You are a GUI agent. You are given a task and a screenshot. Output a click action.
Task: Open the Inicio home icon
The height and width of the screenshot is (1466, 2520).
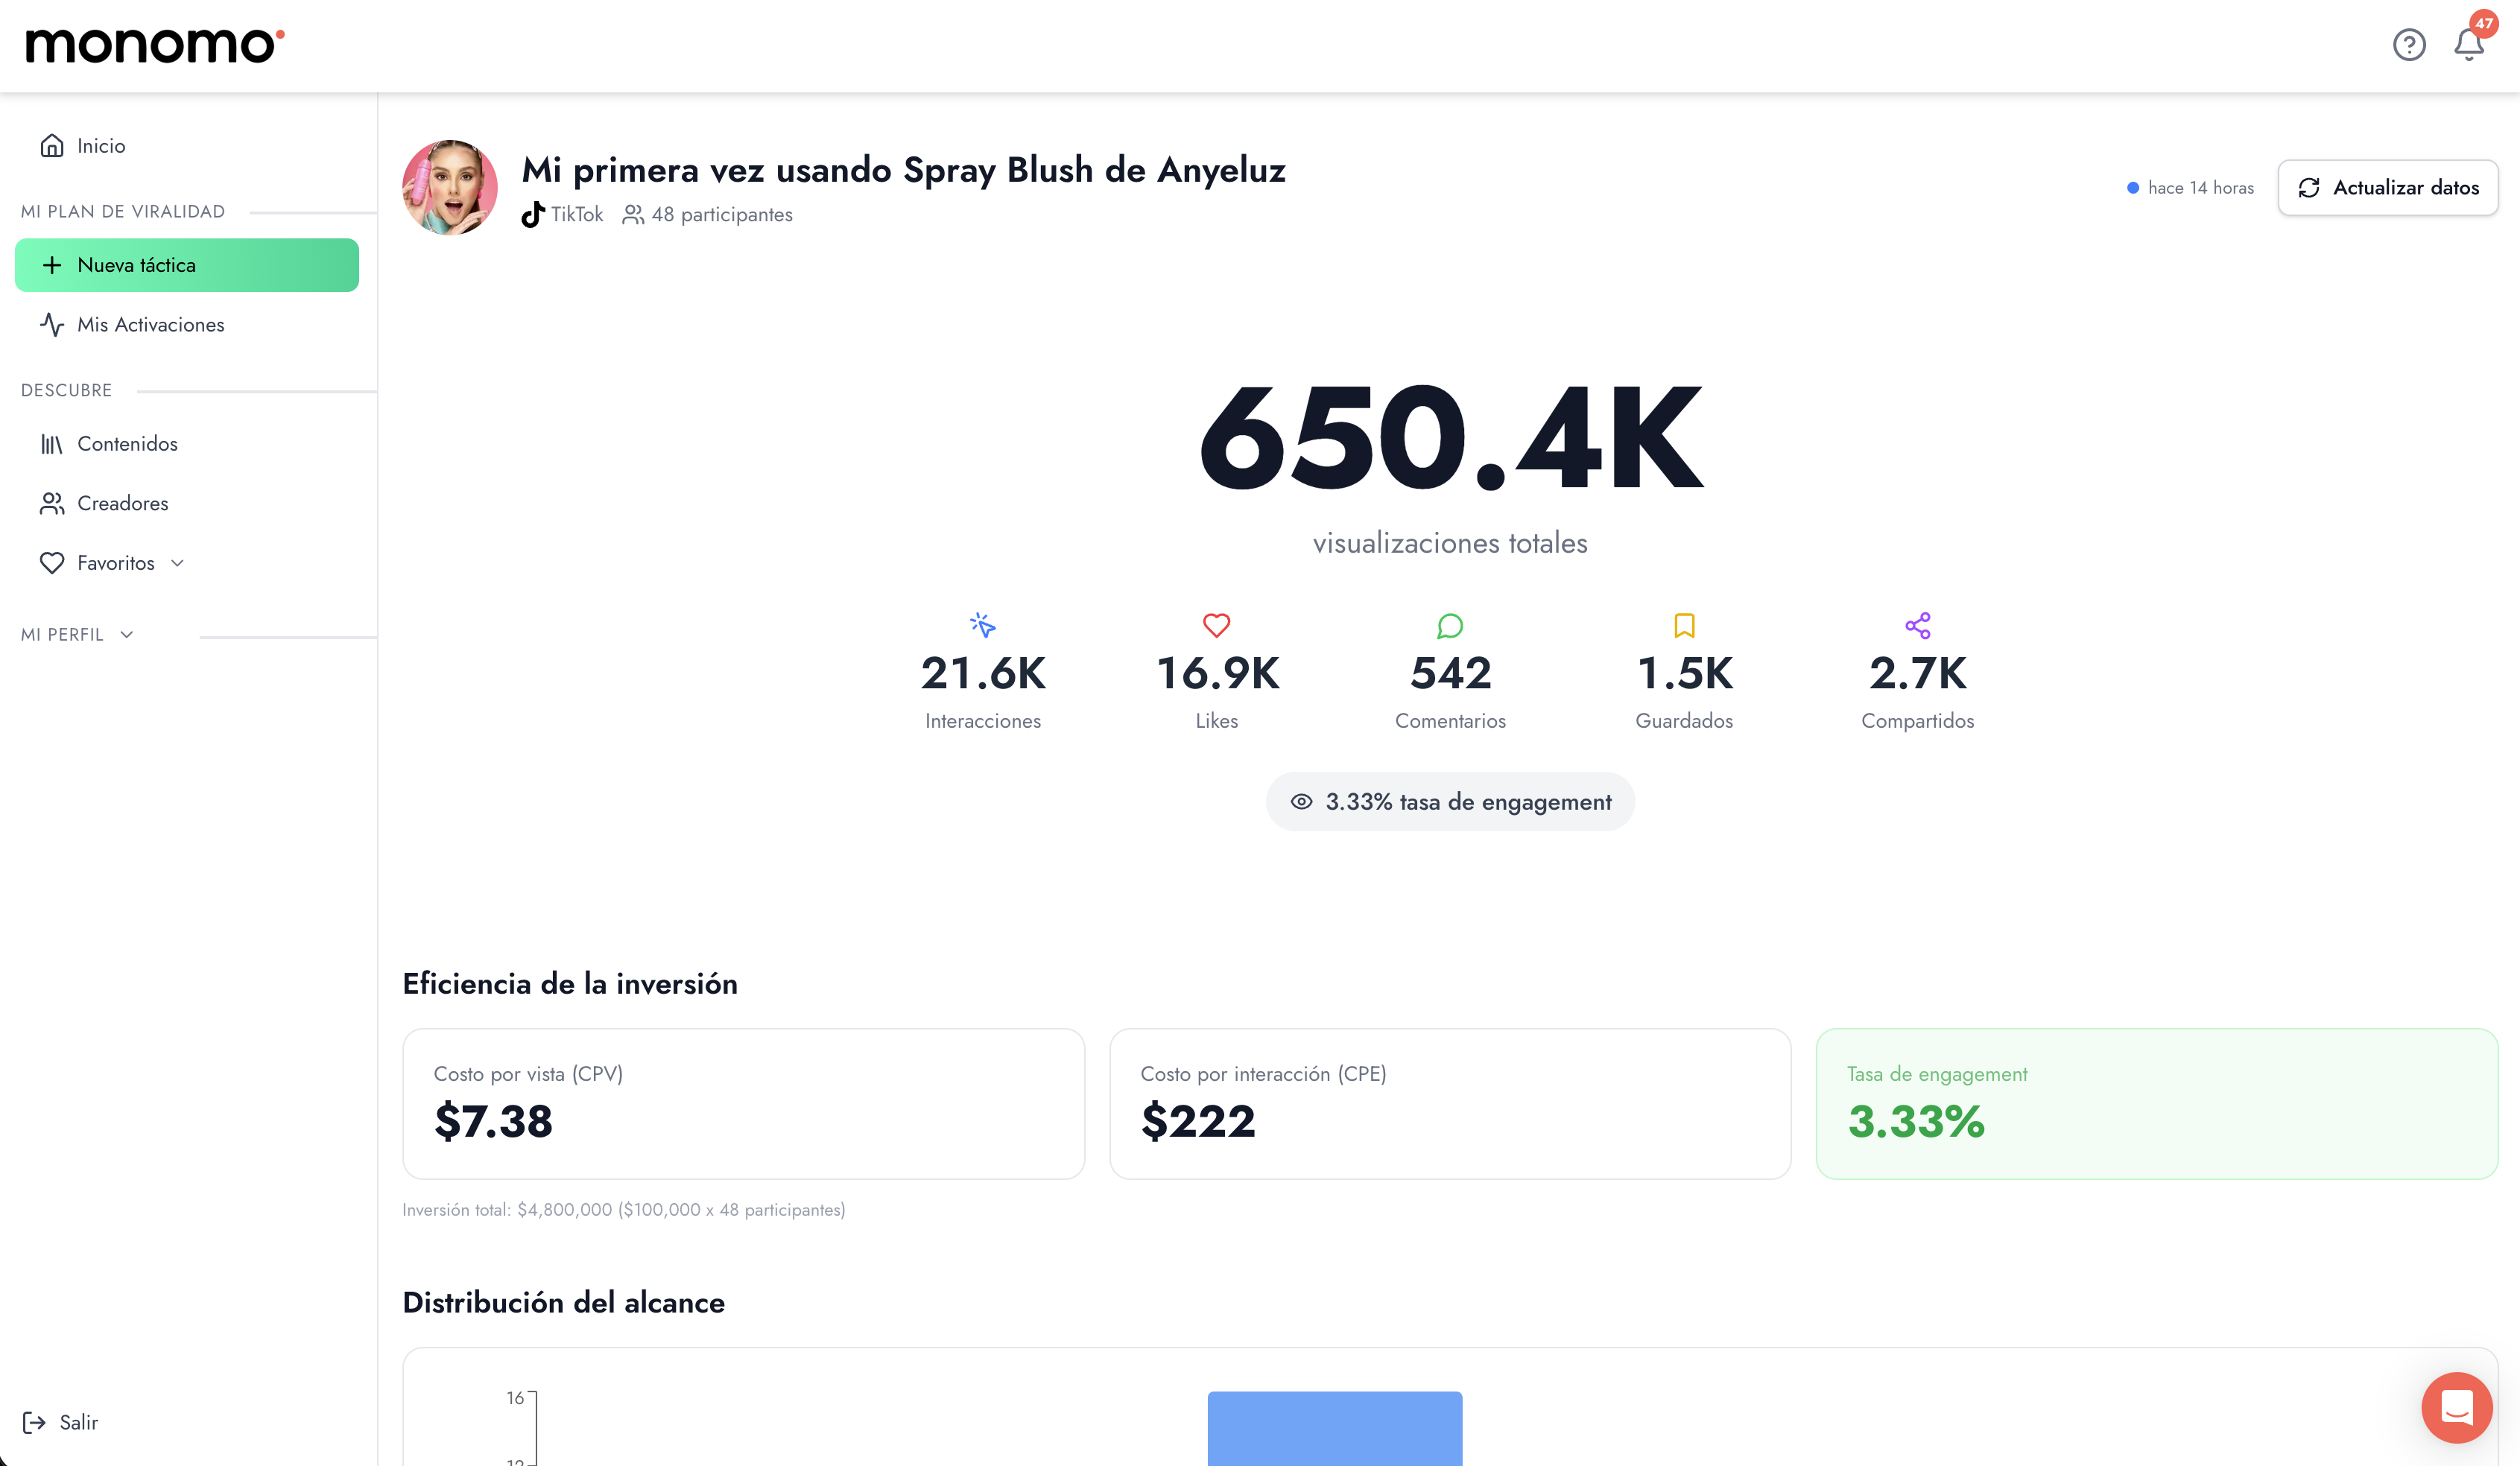(52, 145)
